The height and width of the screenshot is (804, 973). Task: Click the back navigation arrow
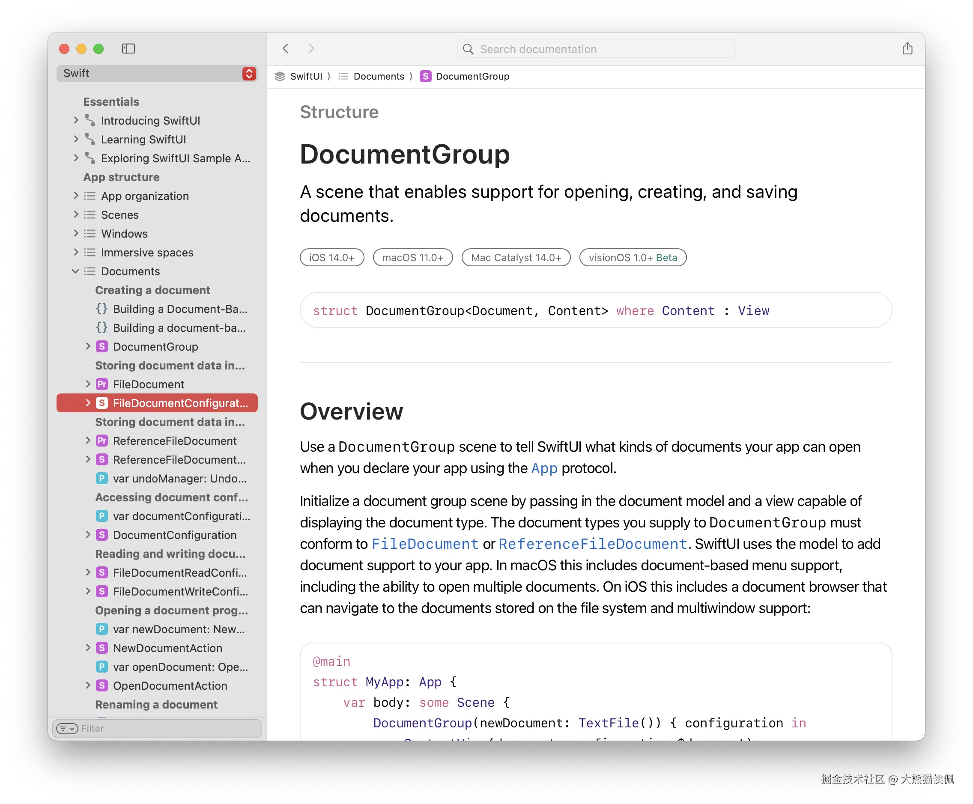pyautogui.click(x=285, y=49)
